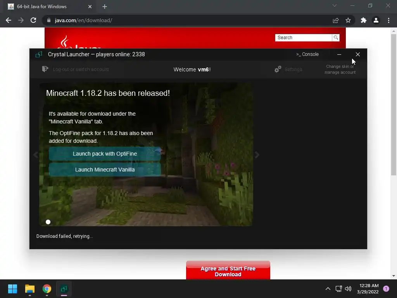The height and width of the screenshot is (298, 397).
Task: Open volume control tray icon
Action: click(x=348, y=289)
